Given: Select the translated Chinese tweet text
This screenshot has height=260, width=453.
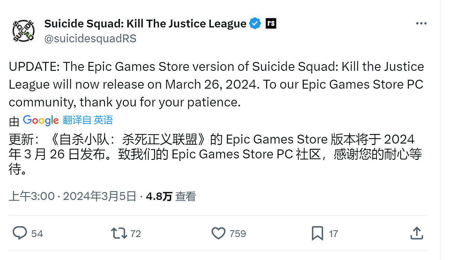Looking at the screenshot, I should click(x=215, y=154).
